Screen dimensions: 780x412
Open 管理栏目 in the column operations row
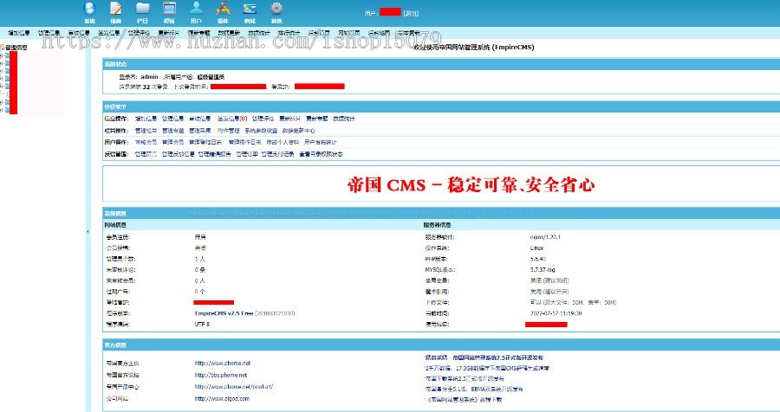146,131
